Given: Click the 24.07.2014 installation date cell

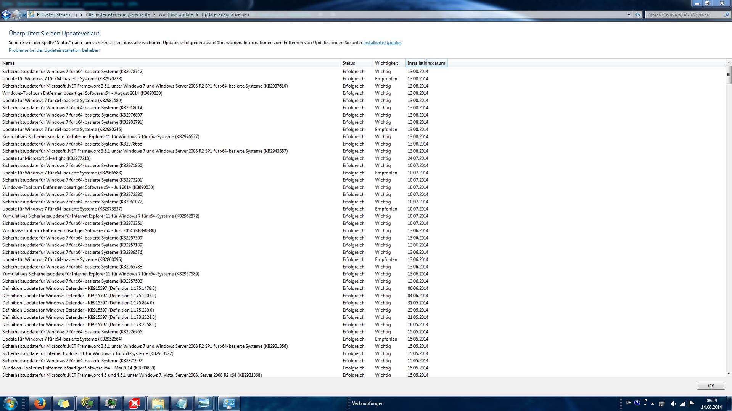Looking at the screenshot, I should tap(418, 158).
